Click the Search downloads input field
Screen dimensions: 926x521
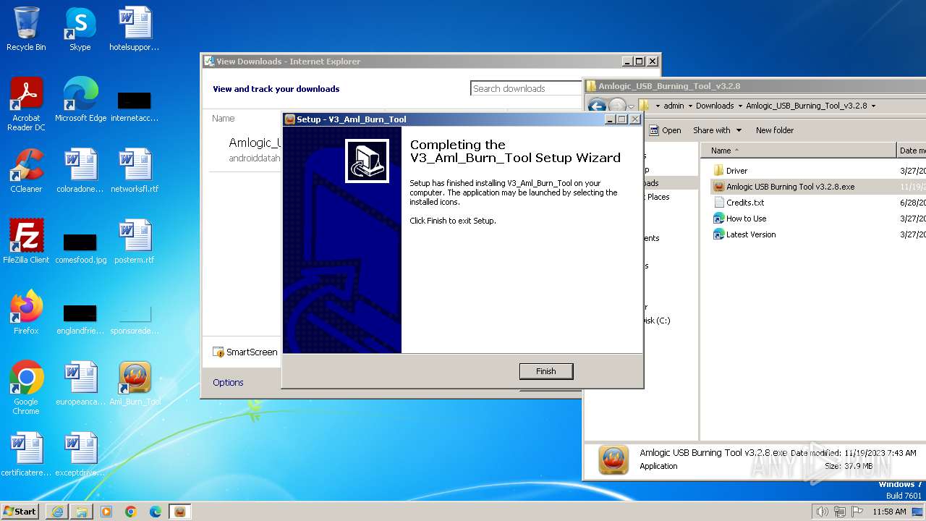pos(527,88)
